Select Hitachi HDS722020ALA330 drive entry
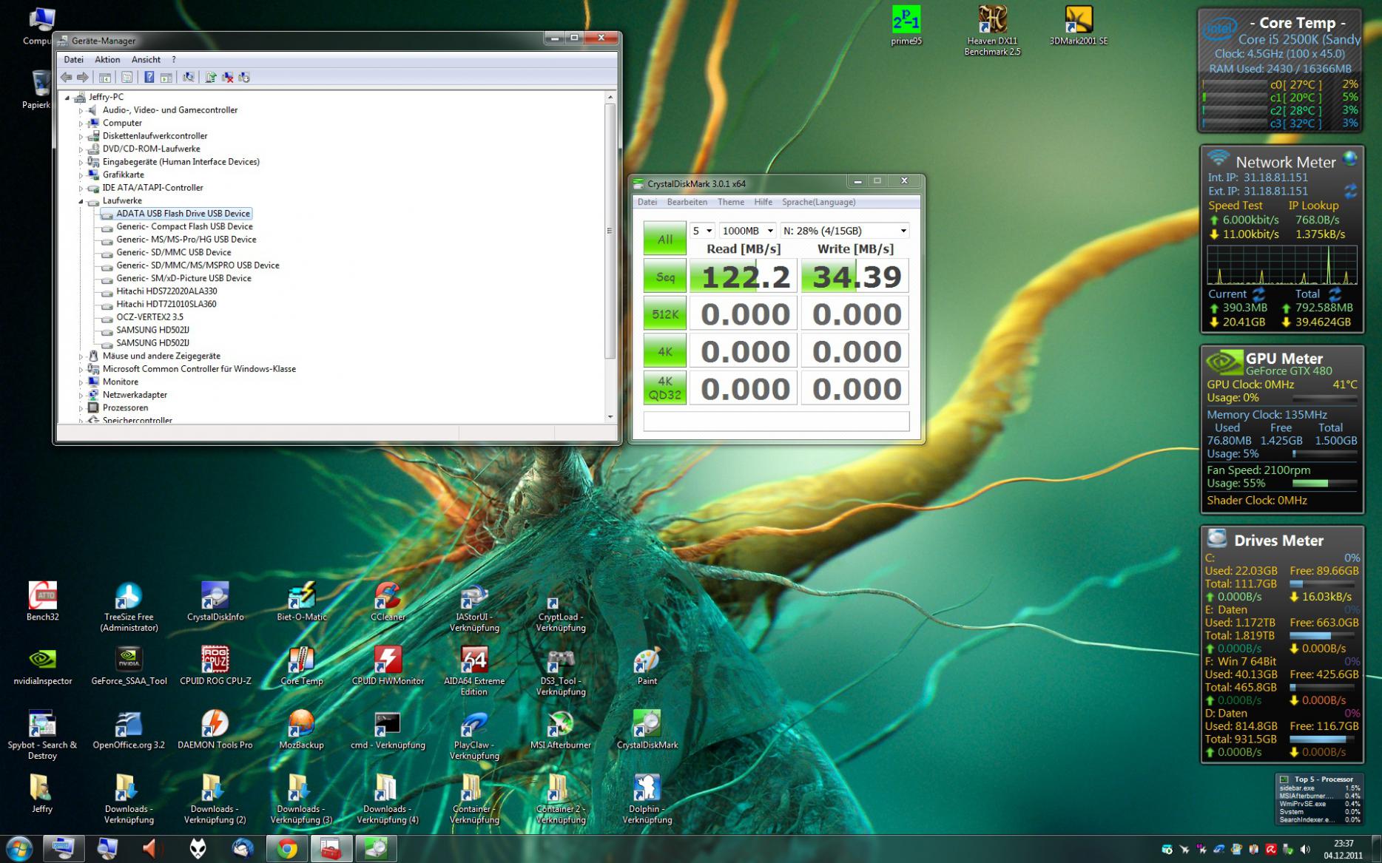The image size is (1382, 863). point(166,291)
